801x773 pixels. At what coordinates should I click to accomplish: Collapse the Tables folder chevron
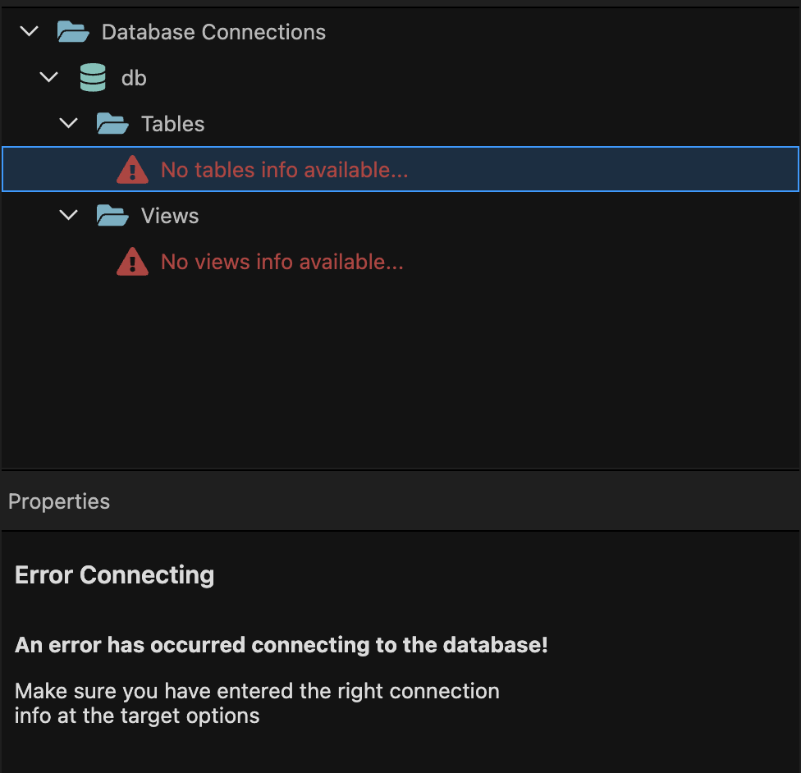click(69, 124)
